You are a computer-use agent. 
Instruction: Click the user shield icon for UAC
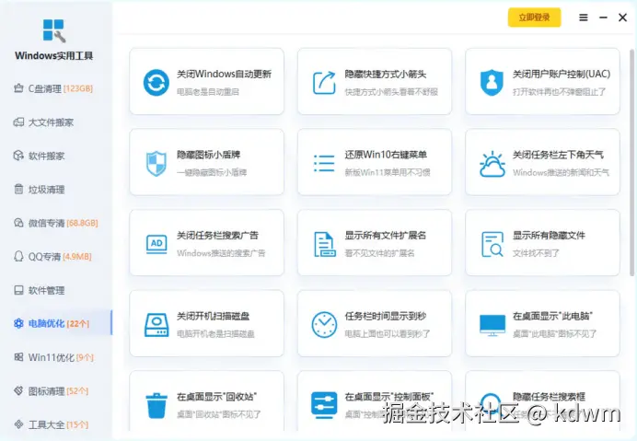pos(492,83)
